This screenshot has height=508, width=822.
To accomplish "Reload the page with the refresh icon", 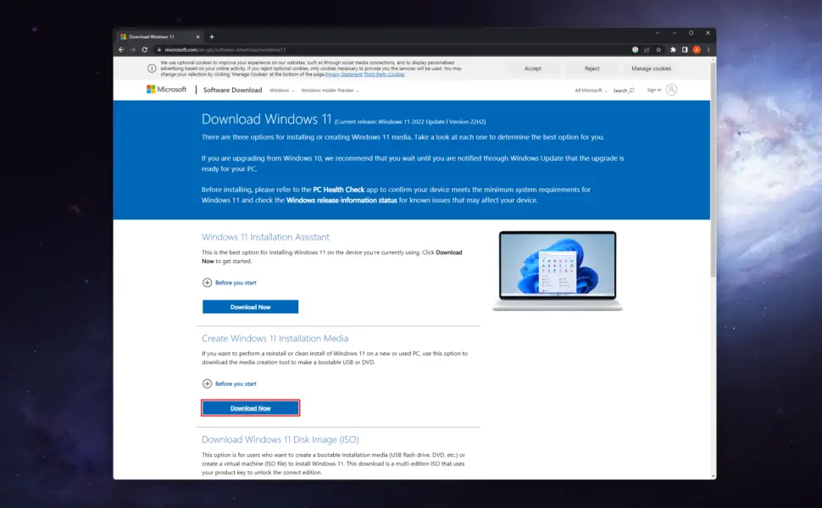I will [x=145, y=50].
